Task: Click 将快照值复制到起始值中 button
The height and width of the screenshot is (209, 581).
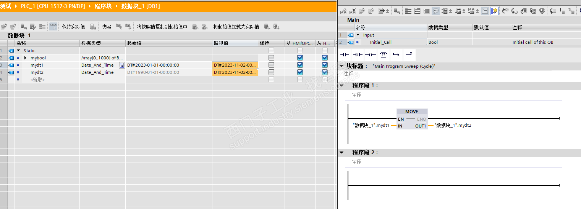Action: tap(162, 27)
